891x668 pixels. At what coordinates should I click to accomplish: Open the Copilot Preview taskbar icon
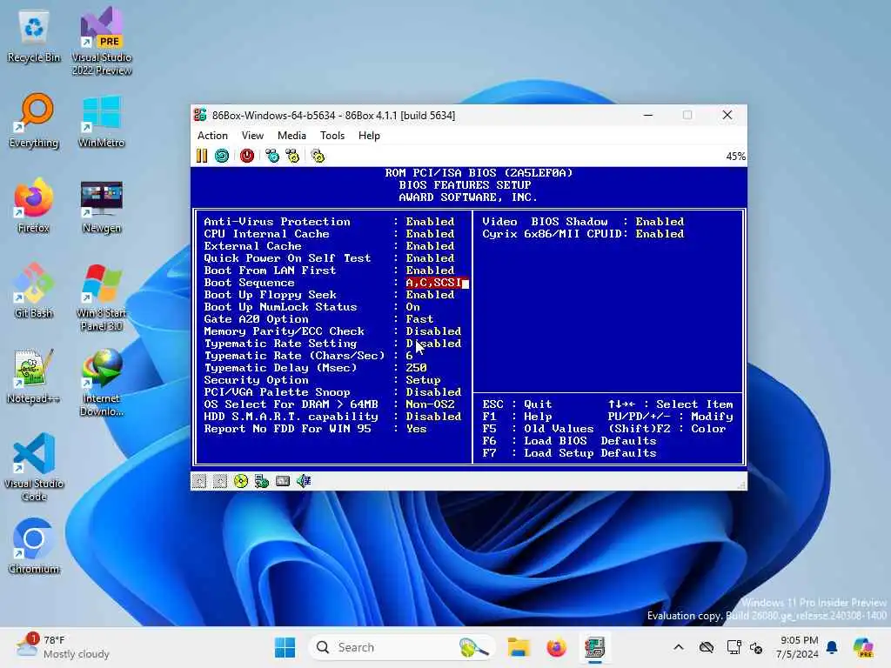pyautogui.click(x=863, y=647)
